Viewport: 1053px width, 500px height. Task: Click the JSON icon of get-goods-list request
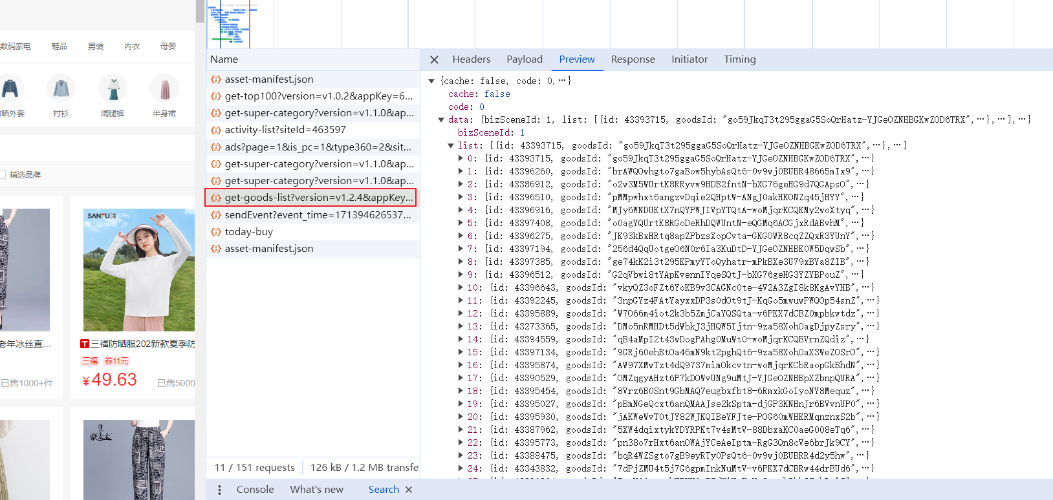(216, 198)
